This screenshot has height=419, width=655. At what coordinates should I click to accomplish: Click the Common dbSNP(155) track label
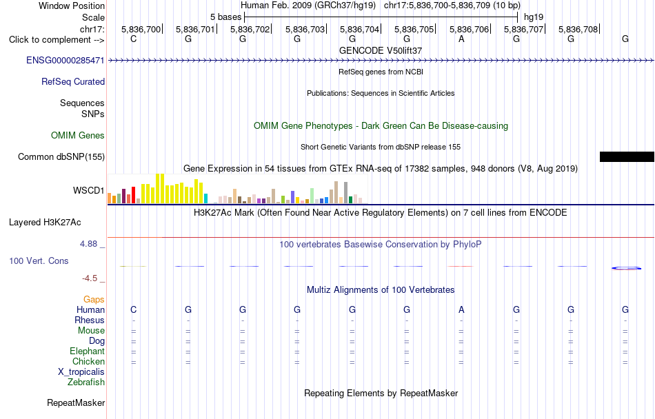(61, 157)
